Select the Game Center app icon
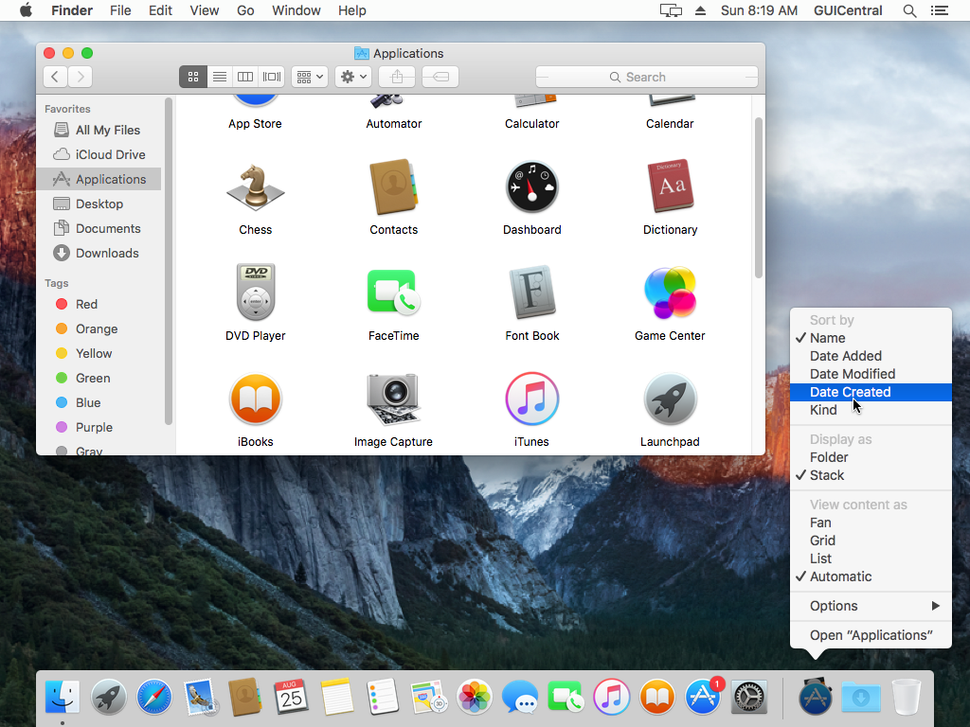This screenshot has width=970, height=727. click(x=670, y=293)
